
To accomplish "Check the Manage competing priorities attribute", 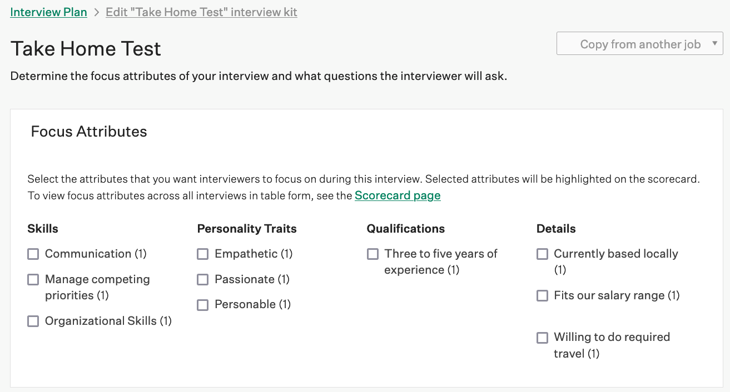I will tap(33, 279).
